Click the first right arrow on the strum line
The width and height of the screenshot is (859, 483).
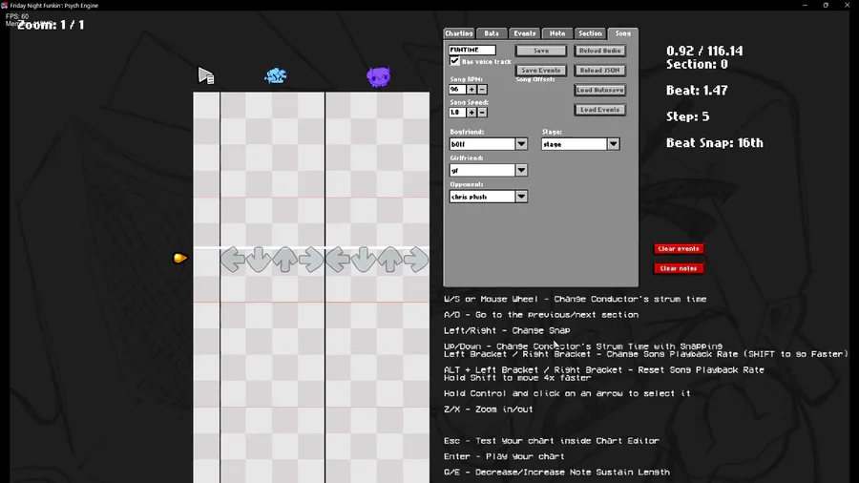point(311,260)
